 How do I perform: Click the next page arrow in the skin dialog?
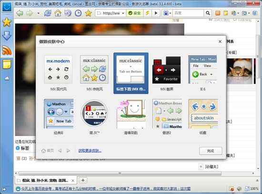68,151
